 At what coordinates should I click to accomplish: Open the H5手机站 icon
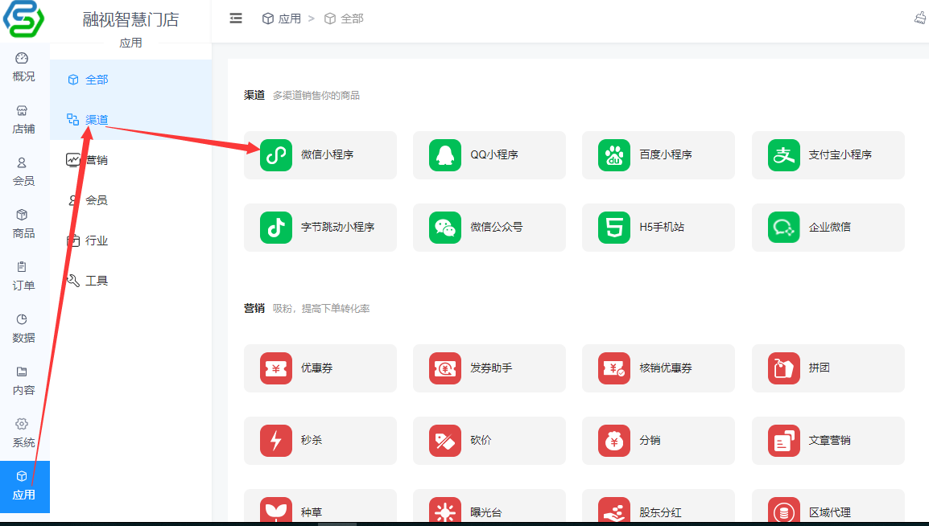[x=613, y=227]
